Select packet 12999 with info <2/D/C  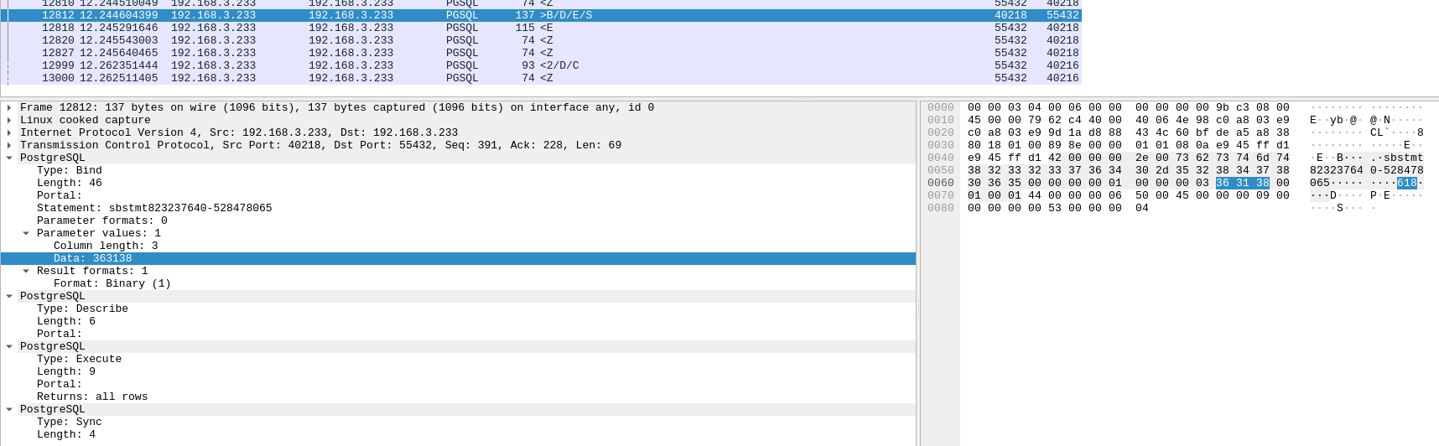click(x=541, y=65)
